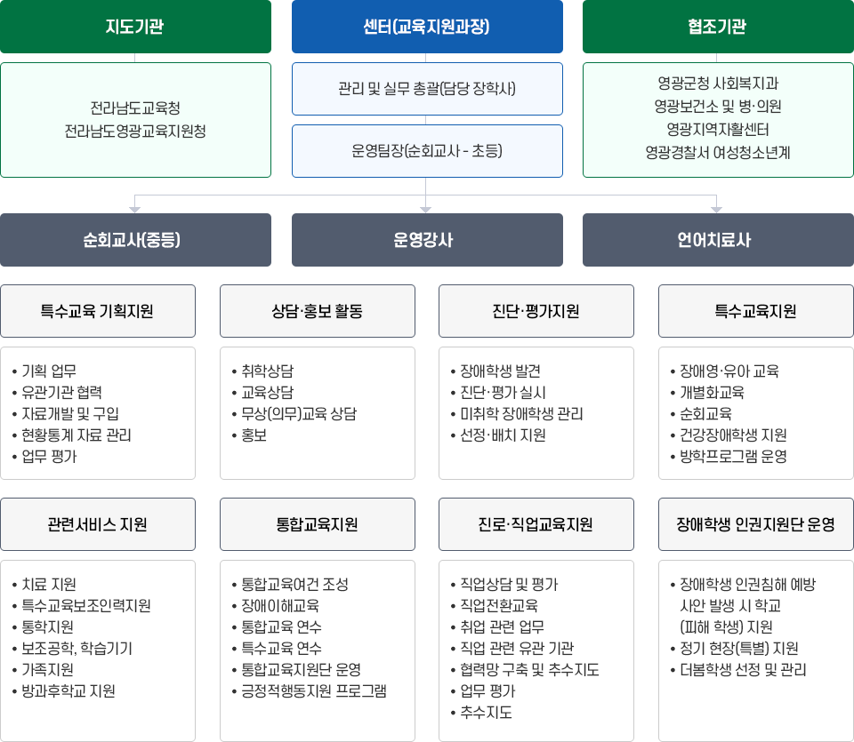Select 운영팀장(순회교사 - 초등) box
854x742 pixels.
pos(426,151)
